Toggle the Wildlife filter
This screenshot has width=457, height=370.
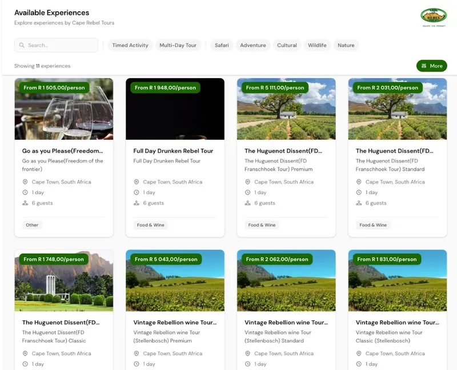pos(318,45)
